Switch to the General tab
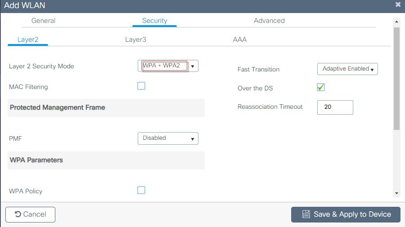This screenshot has height=227, width=405. click(43, 21)
